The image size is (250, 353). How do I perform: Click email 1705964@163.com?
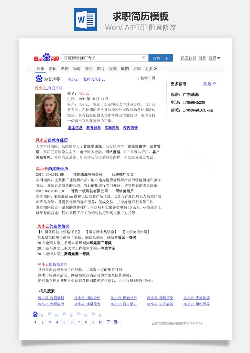pyautogui.click(x=198, y=110)
